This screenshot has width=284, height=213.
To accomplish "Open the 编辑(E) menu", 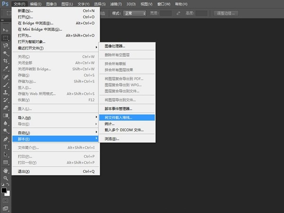I will click(35, 4).
